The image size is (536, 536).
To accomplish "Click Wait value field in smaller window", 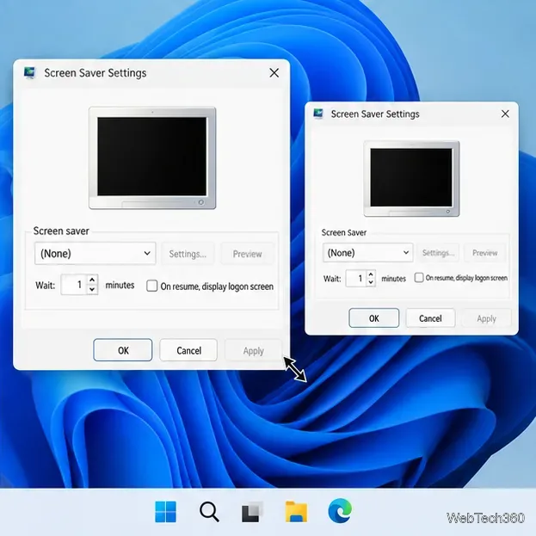I will (356, 278).
